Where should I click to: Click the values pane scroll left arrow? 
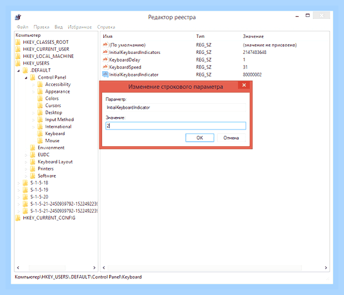[104, 268]
